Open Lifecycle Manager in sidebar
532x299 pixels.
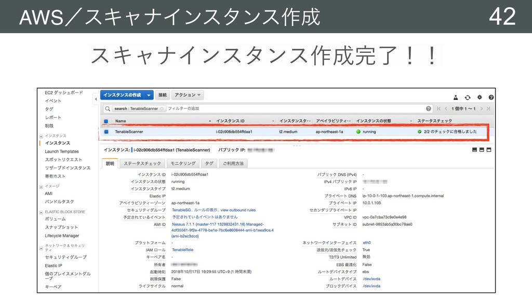coord(62,236)
